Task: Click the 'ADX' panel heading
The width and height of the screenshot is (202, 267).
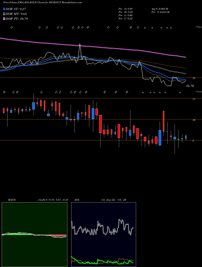Action: click(x=77, y=200)
